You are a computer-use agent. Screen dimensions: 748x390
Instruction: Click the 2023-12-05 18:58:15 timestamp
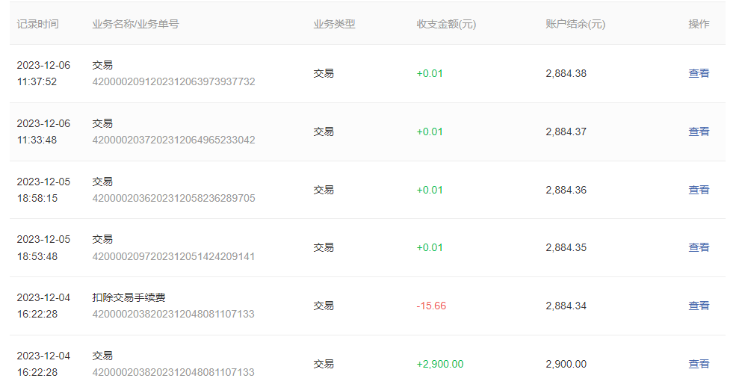click(43, 190)
